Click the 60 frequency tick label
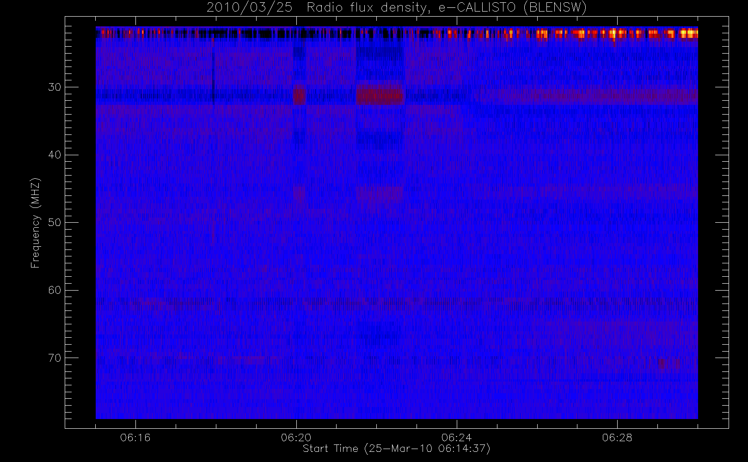The width and height of the screenshot is (748, 462). [55, 290]
